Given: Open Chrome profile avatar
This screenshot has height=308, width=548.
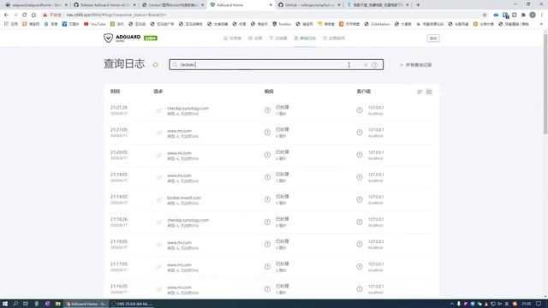Looking at the screenshot, I should 533,15.
